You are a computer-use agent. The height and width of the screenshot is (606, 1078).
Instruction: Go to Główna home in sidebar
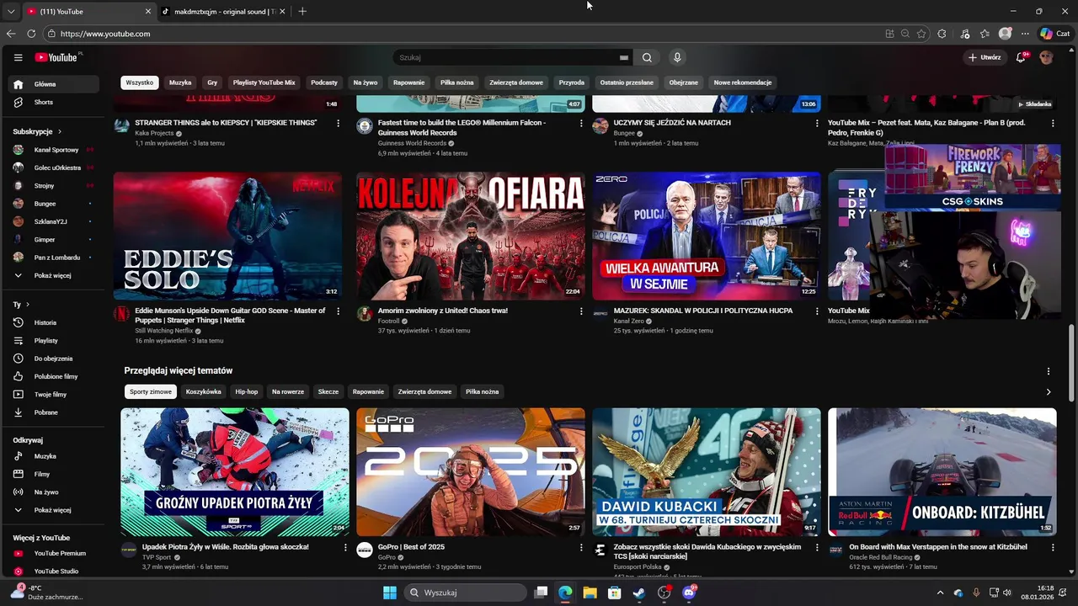54,84
